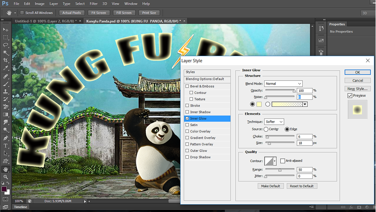Open the Contour picker arrow
The width and height of the screenshot is (376, 212).
click(x=275, y=161)
